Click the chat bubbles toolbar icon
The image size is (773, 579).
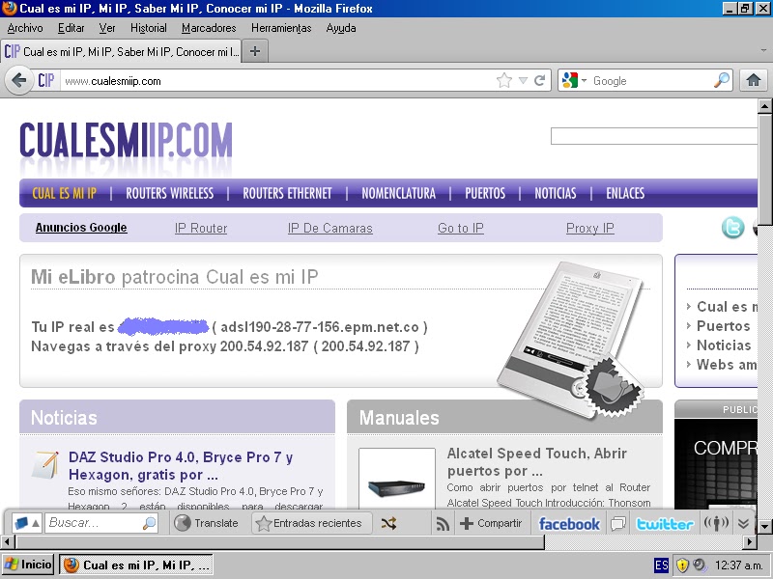(x=617, y=523)
